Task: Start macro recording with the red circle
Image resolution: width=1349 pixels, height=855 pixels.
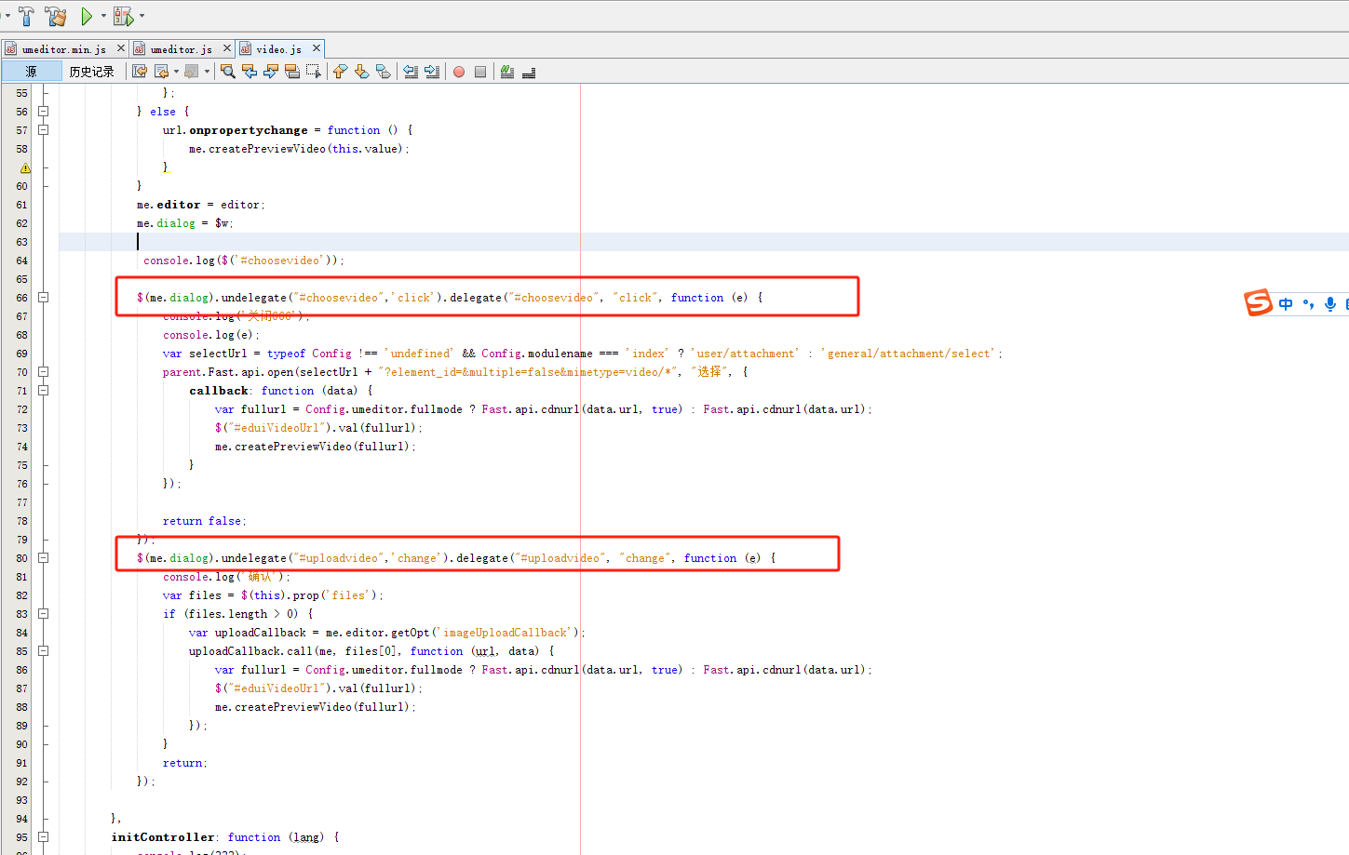Action: [x=459, y=72]
